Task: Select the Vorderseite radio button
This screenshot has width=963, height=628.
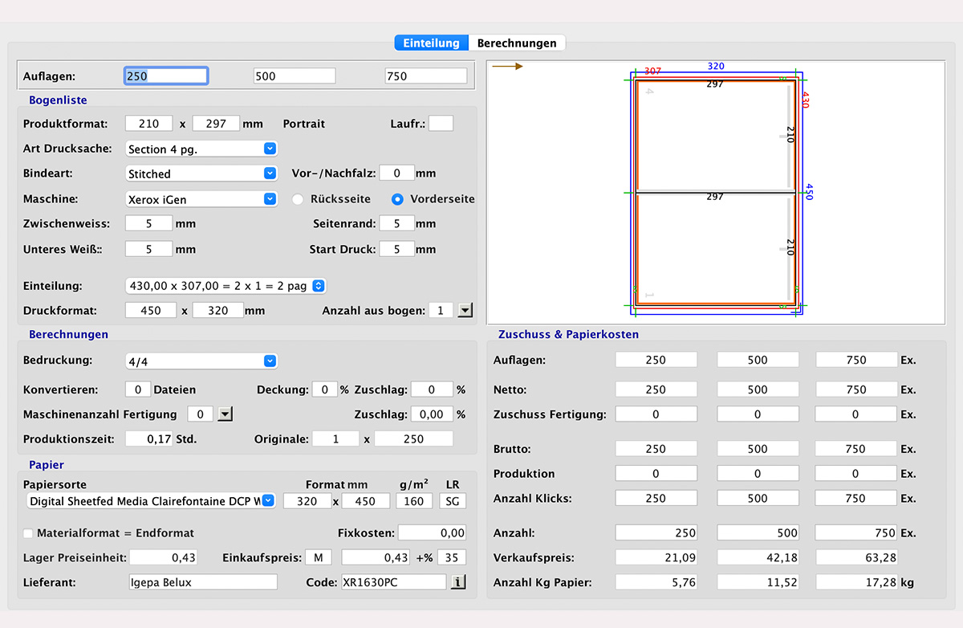Action: click(397, 199)
